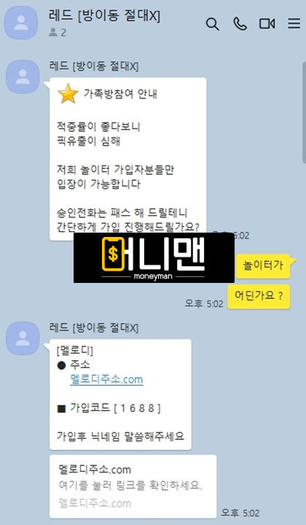Image resolution: width=306 pixels, height=525 pixels.
Task: Click the chat title 레드 [방이동 절대X]
Action: [104, 15]
